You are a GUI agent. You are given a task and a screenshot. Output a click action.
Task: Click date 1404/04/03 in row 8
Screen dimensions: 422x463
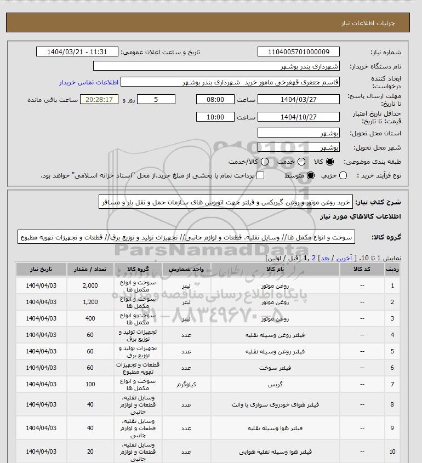[x=41, y=404]
